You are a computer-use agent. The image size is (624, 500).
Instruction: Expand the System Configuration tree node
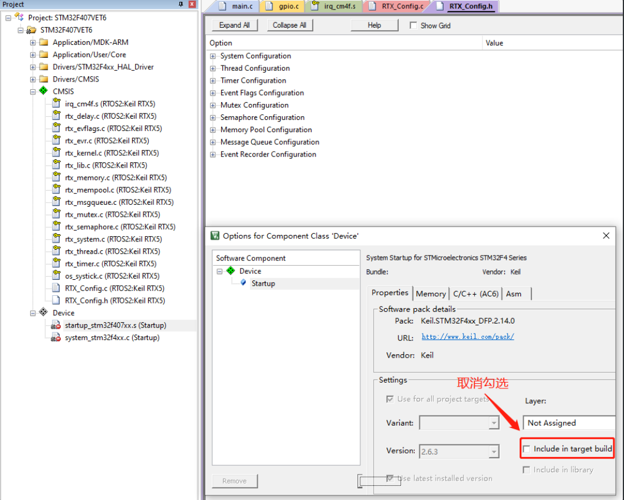coord(212,55)
